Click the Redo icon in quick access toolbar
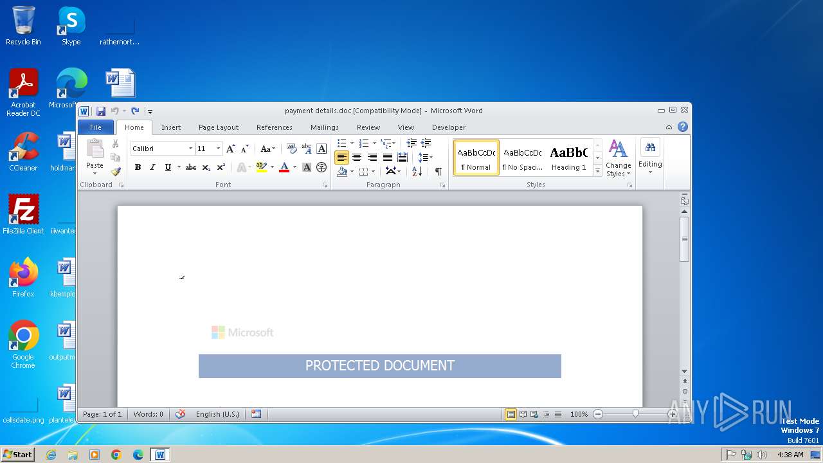Image resolution: width=823 pixels, height=463 pixels. (x=135, y=111)
